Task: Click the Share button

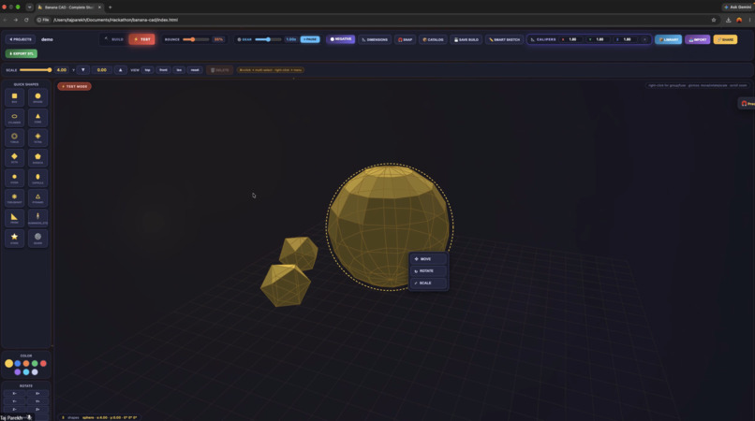Action: (x=725, y=39)
